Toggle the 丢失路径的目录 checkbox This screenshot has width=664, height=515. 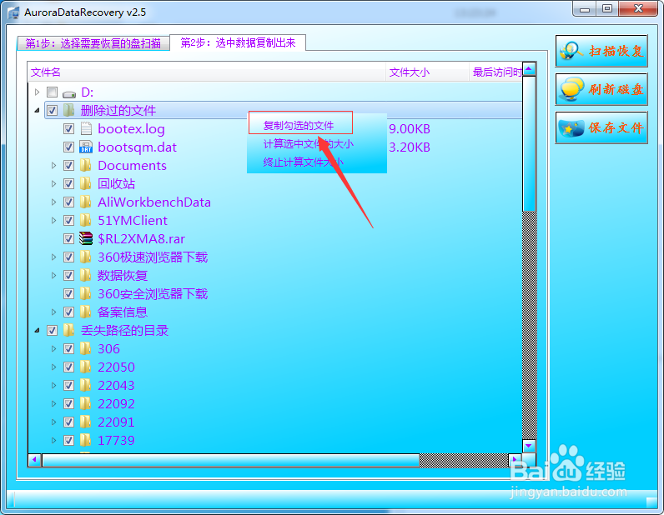[x=52, y=331]
